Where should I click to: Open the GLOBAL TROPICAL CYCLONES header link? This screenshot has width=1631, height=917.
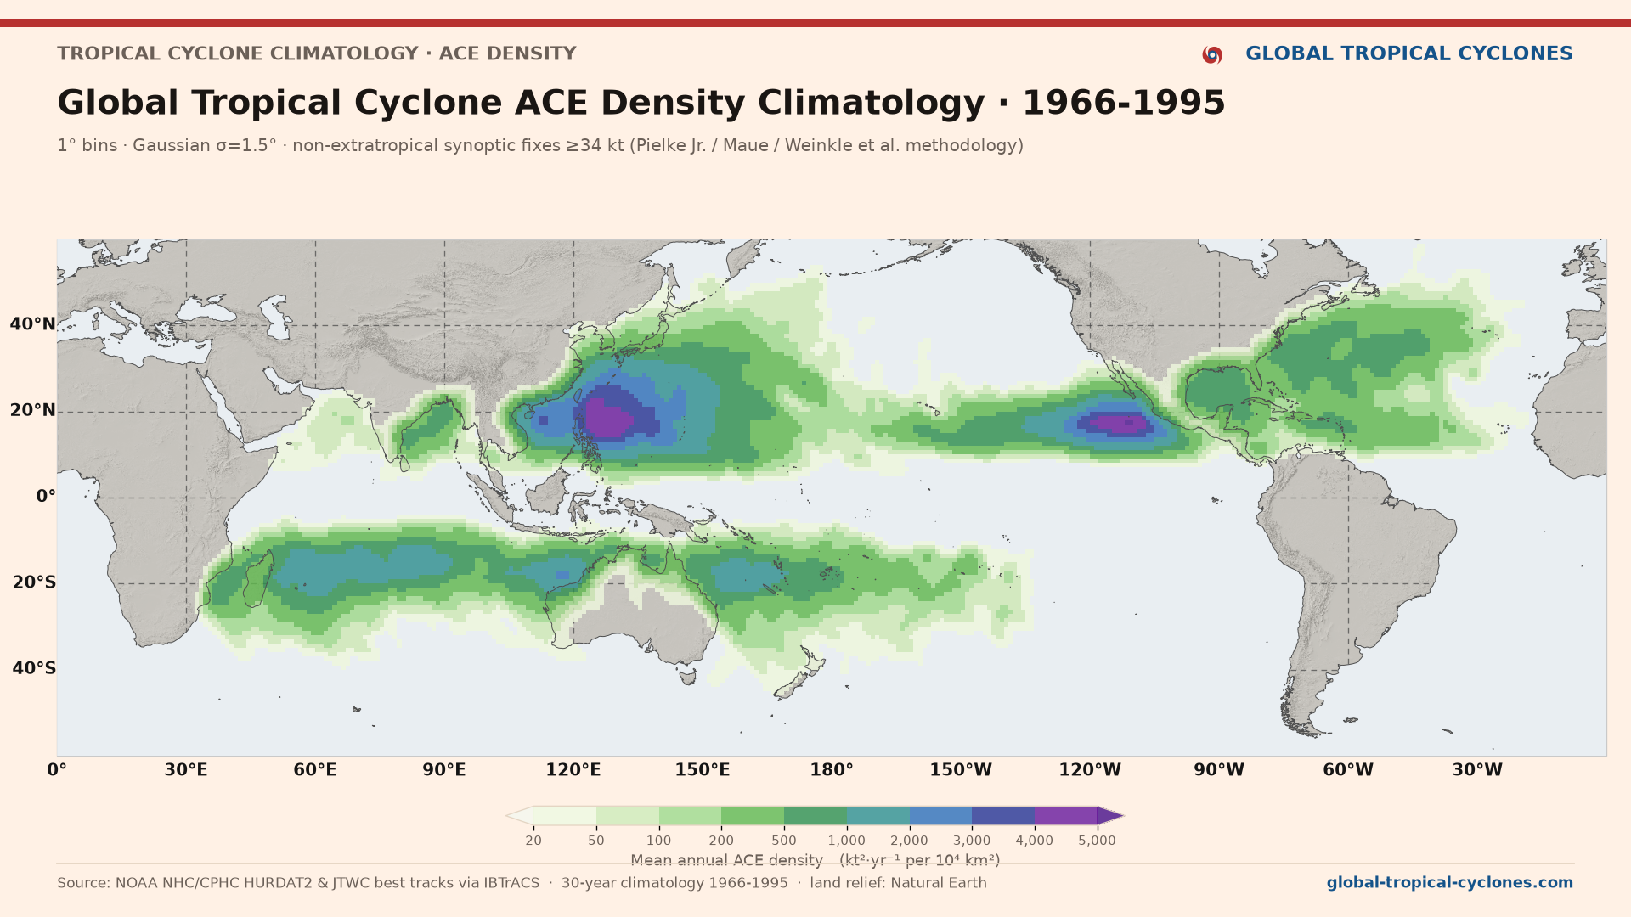tap(1408, 53)
